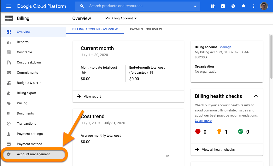
Task: Click the gift icon in top bar
Action: (x=213, y=6)
